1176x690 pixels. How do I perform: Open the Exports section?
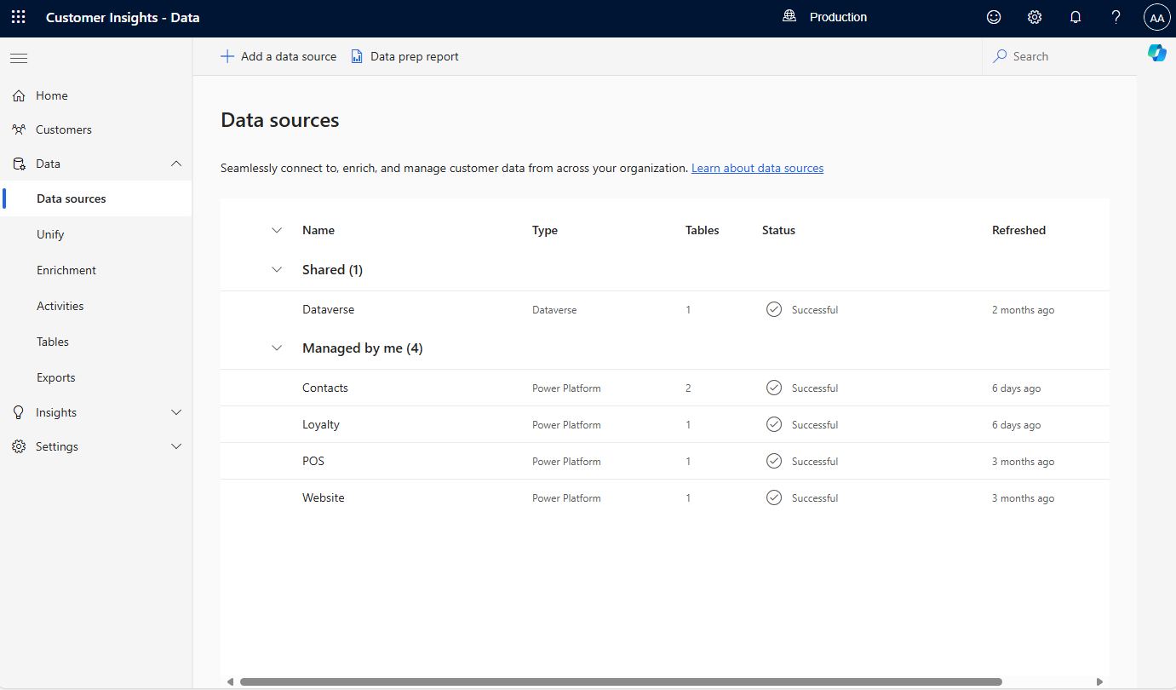(x=55, y=377)
